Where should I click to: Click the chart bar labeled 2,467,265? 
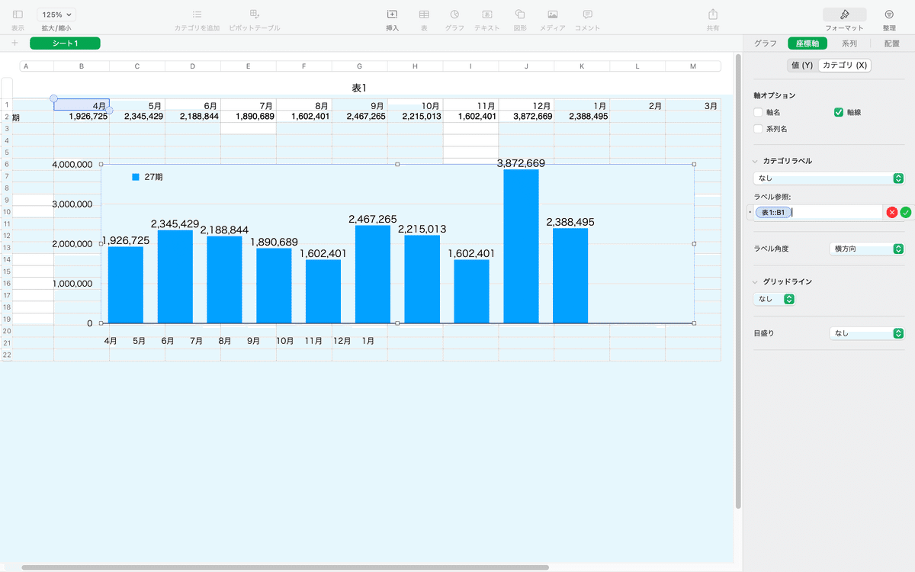[373, 275]
